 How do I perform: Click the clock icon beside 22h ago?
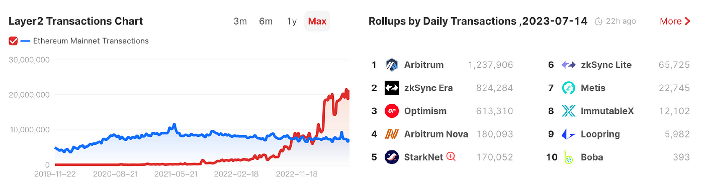coord(598,21)
